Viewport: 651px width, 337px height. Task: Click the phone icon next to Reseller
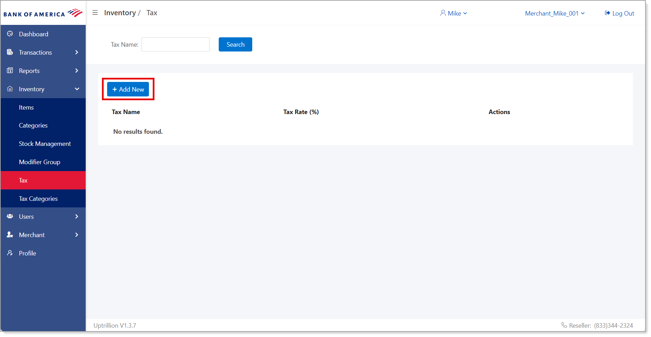pos(564,325)
